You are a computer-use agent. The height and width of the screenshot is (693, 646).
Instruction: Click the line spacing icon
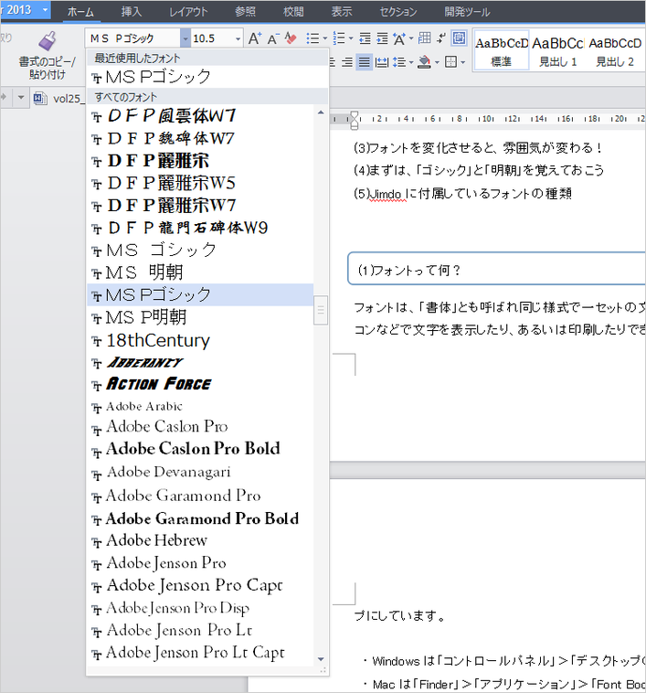click(x=399, y=62)
